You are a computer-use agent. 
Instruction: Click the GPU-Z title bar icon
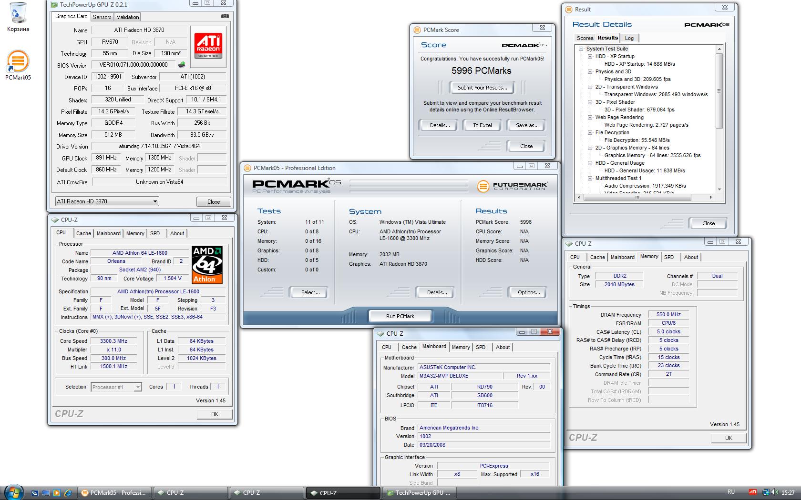point(54,4)
